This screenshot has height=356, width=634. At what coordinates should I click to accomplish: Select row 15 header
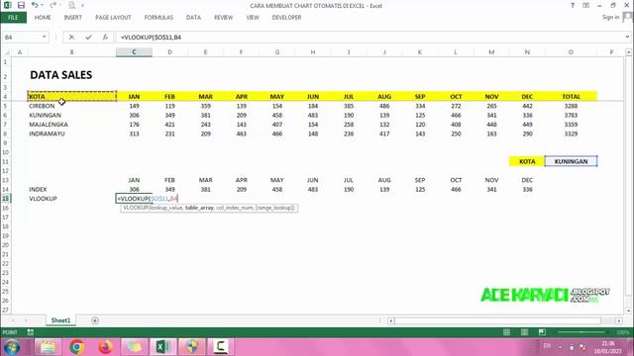click(6, 199)
